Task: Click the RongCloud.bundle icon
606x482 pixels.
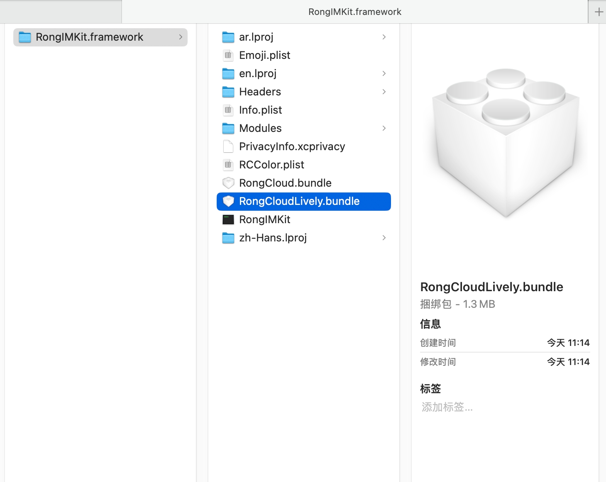Action: pyautogui.click(x=228, y=183)
